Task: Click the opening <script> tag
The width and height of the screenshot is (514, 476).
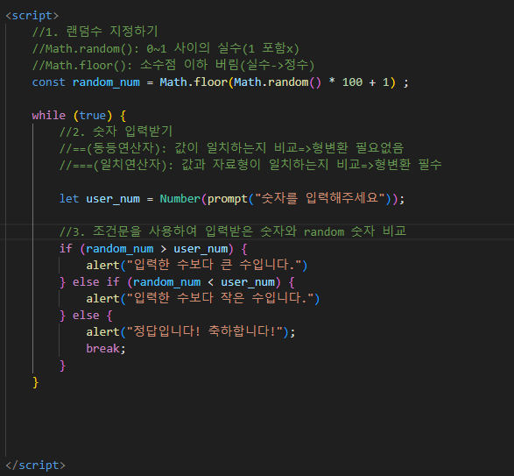Action: coord(32,16)
